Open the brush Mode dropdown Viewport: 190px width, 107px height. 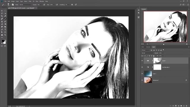[25, 5]
